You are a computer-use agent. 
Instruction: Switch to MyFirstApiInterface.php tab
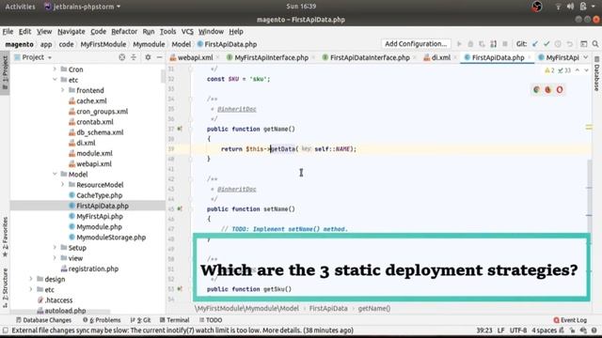[x=271, y=57]
